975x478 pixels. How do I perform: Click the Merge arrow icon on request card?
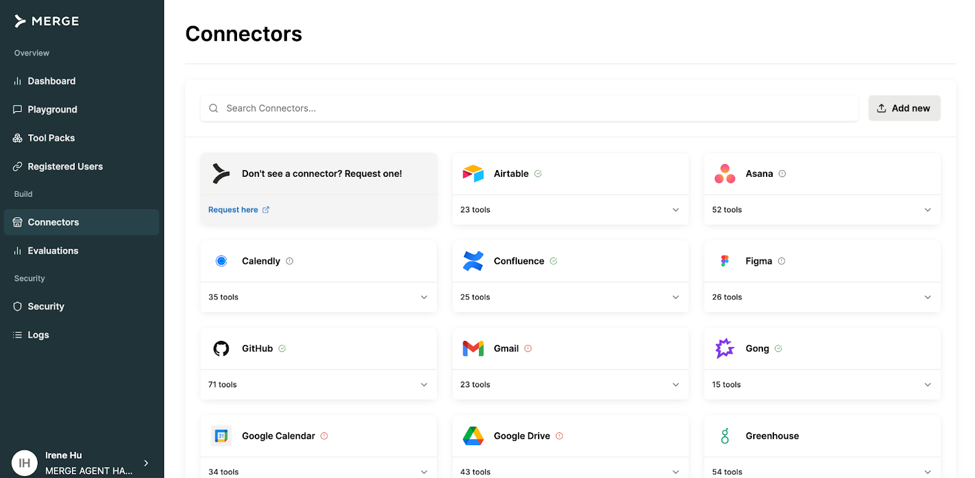click(221, 174)
